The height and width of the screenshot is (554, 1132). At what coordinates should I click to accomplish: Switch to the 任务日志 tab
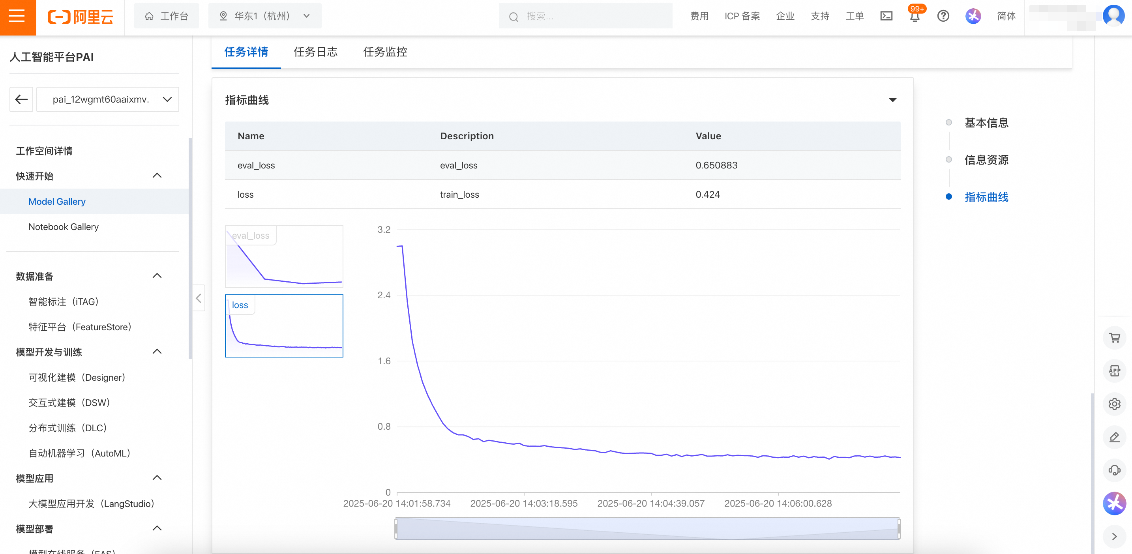tap(315, 52)
